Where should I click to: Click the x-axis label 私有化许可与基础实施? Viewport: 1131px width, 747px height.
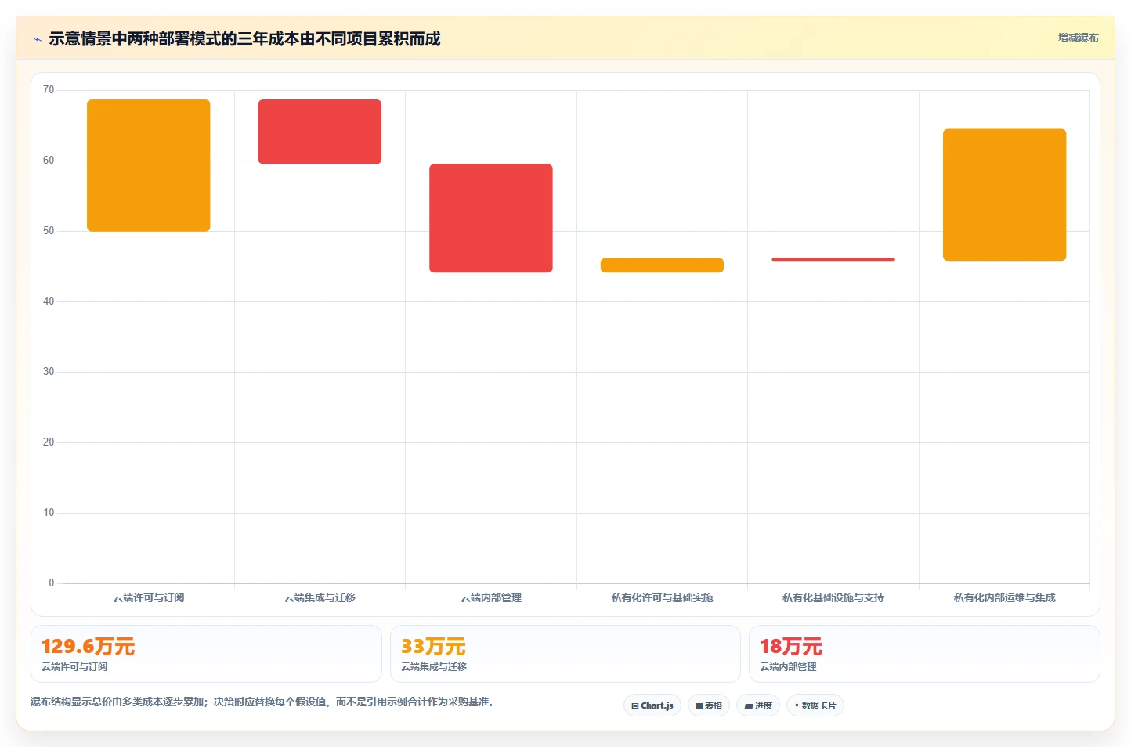[x=662, y=597]
